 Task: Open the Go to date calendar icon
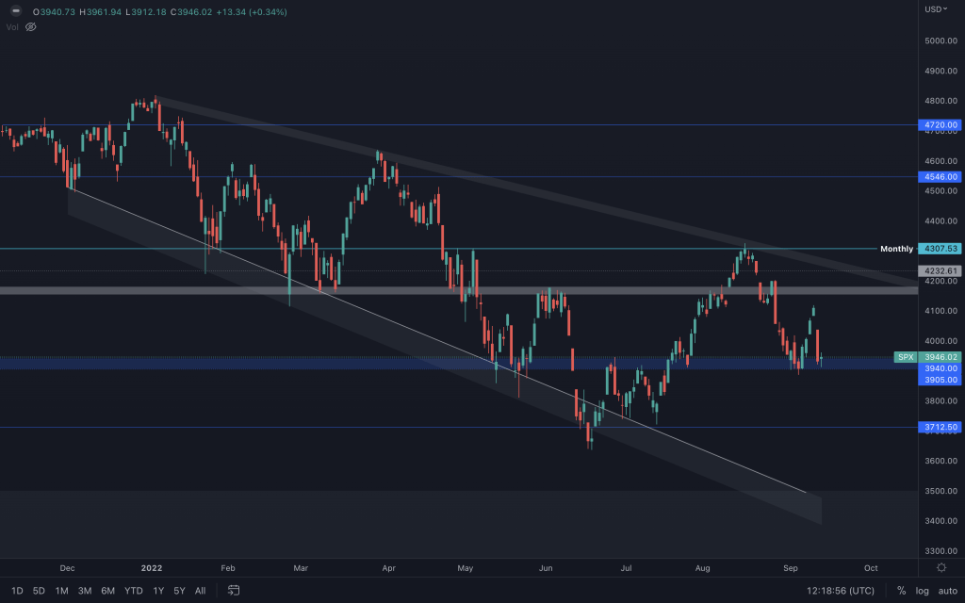click(x=234, y=591)
